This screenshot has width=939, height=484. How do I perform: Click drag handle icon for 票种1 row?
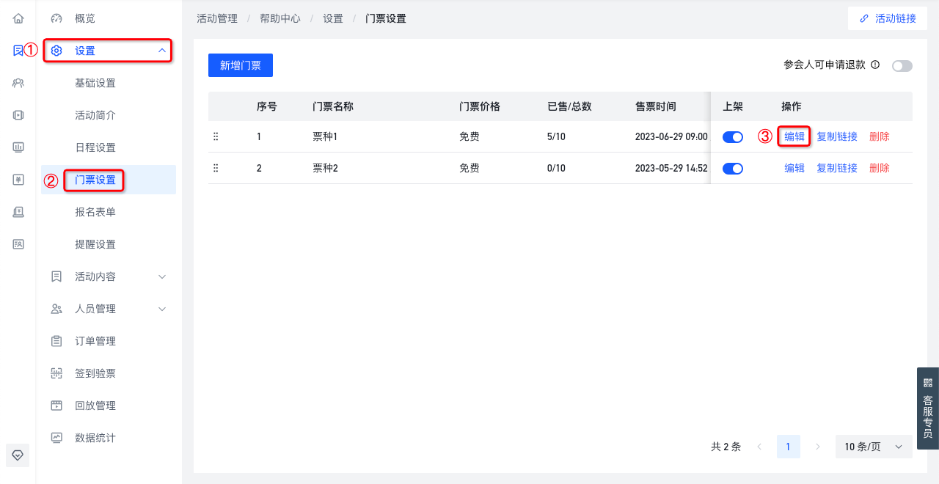[x=216, y=136]
